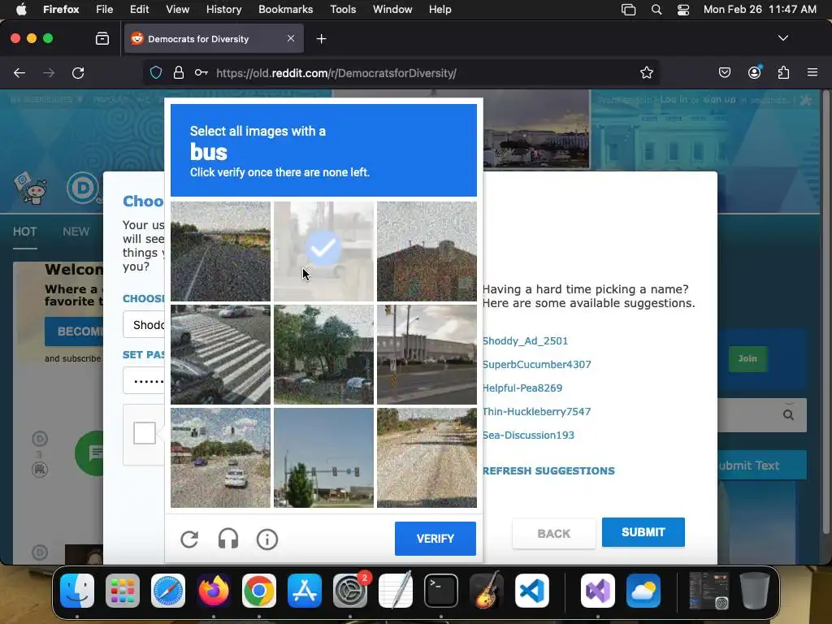Click REFRESH SUGGESTIONS link
The image size is (832, 624).
click(548, 470)
